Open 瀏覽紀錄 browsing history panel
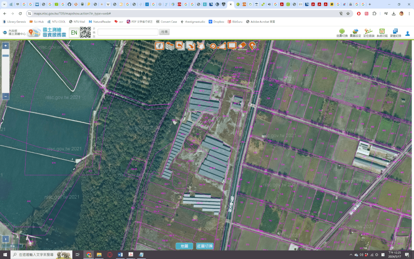 tap(395, 33)
